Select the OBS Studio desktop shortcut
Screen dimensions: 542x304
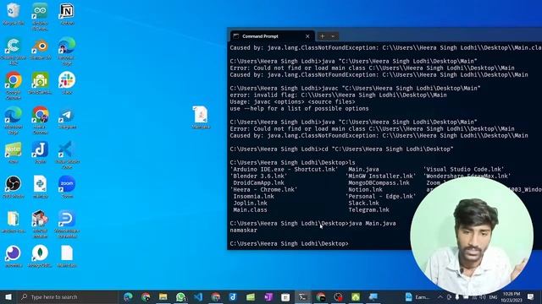[x=14, y=187]
